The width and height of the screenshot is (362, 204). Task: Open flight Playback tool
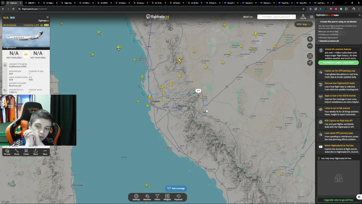pos(178,197)
